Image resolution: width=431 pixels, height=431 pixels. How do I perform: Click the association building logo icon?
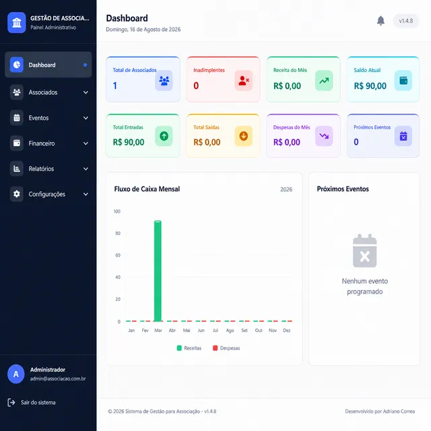pos(16,22)
